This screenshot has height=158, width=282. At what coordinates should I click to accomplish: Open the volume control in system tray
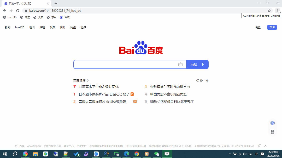pos(245,154)
